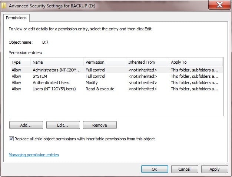Click the folder icon in title bar
Image resolution: width=232 pixels, height=177 pixels.
coord(4,6)
